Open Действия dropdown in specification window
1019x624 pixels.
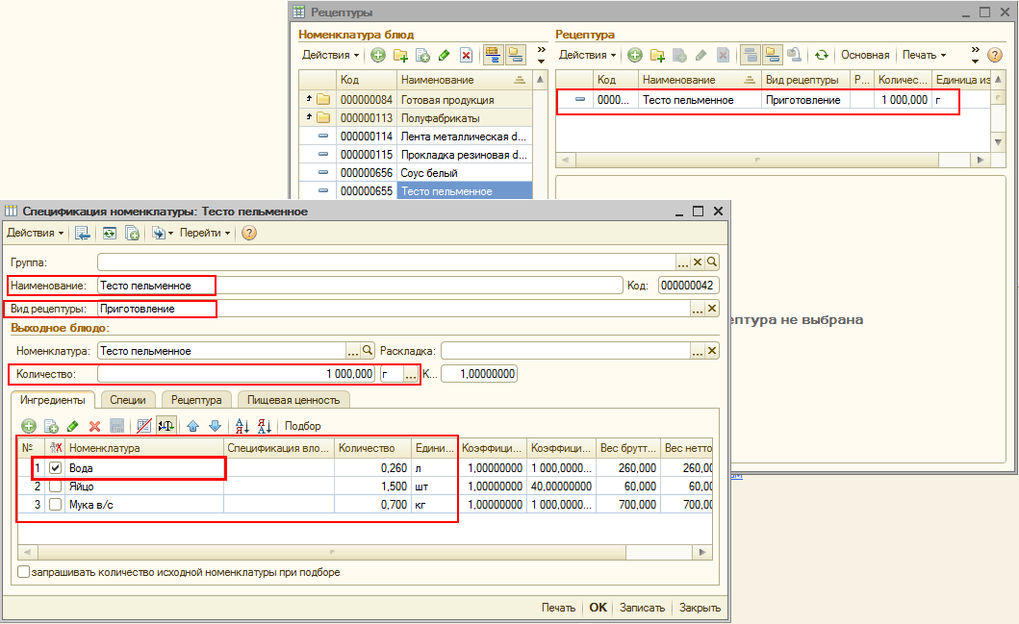[x=36, y=233]
